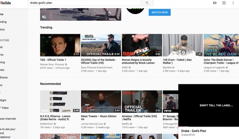The image size is (239, 139).
Task: Open DrakeVEVO channel in miniplayer
Action: click(188, 135)
